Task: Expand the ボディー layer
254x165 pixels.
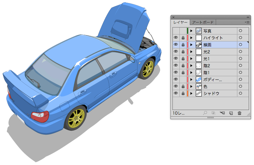Action: click(191, 80)
